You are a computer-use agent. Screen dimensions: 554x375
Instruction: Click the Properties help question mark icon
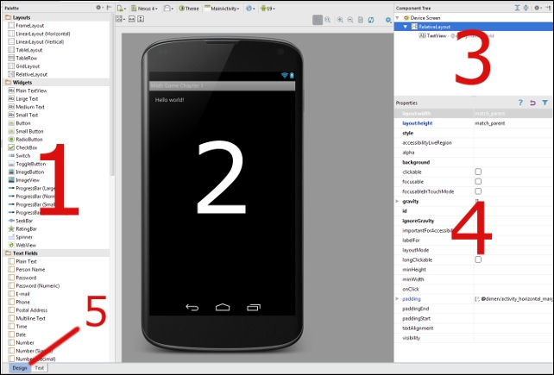point(520,103)
